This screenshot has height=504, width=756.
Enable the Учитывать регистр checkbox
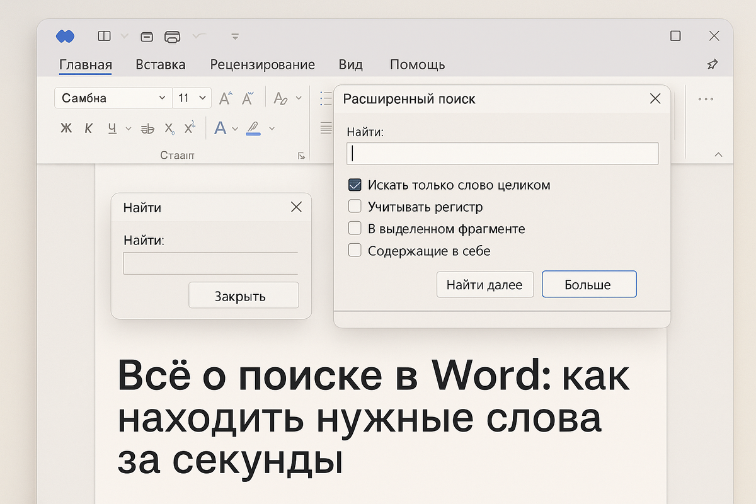[355, 207]
